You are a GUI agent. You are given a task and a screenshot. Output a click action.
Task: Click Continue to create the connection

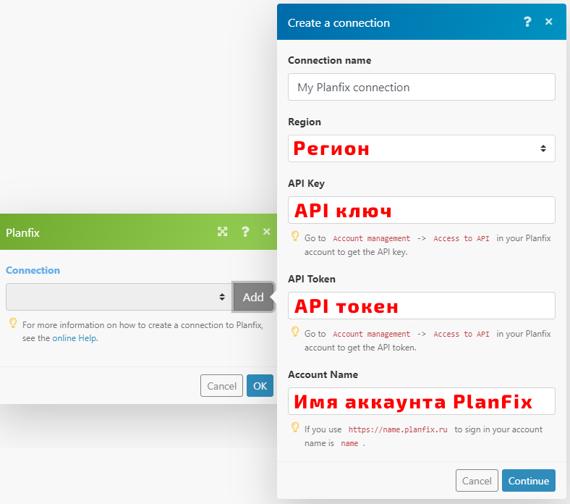click(x=528, y=480)
